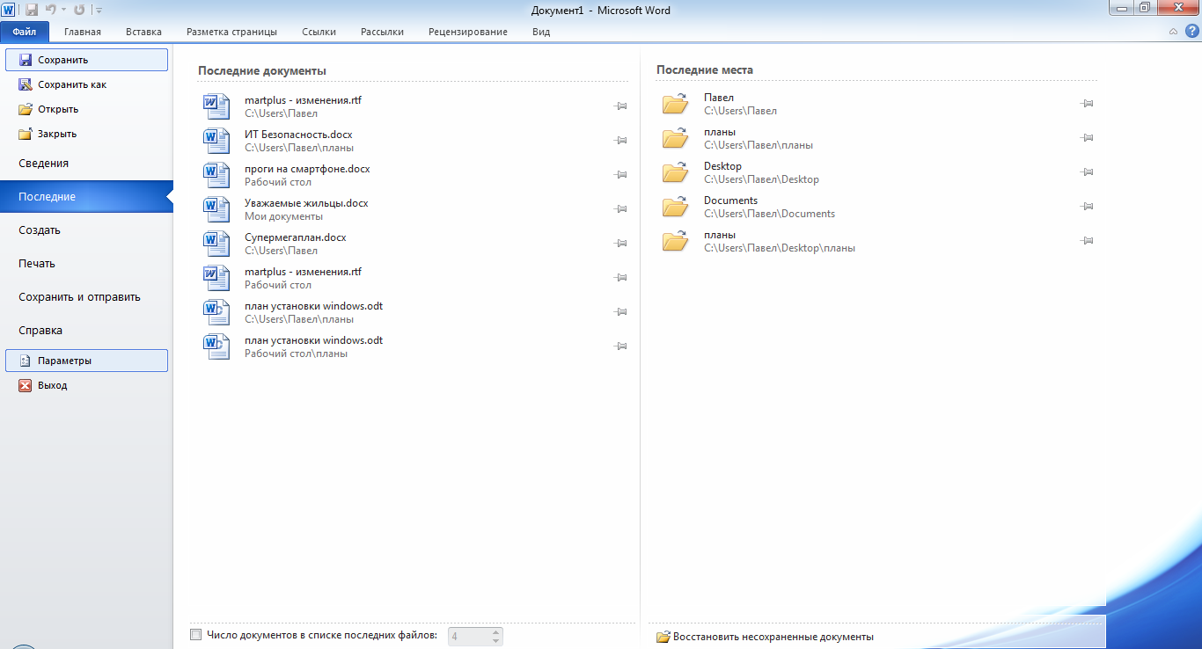Image resolution: width=1202 pixels, height=649 pixels.
Task: Pin the Павел folder in recent places
Action: (x=1087, y=104)
